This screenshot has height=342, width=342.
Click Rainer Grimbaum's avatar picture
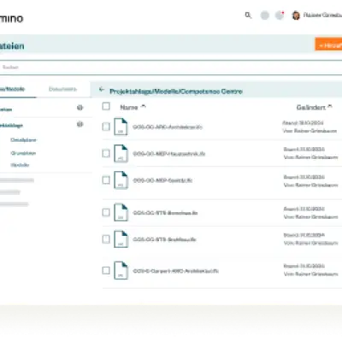pyautogui.click(x=296, y=15)
